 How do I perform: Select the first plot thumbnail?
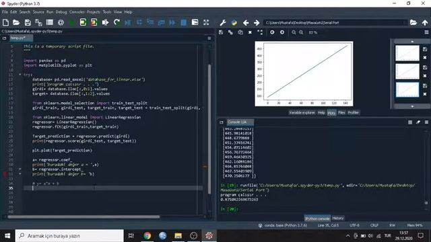(407, 53)
